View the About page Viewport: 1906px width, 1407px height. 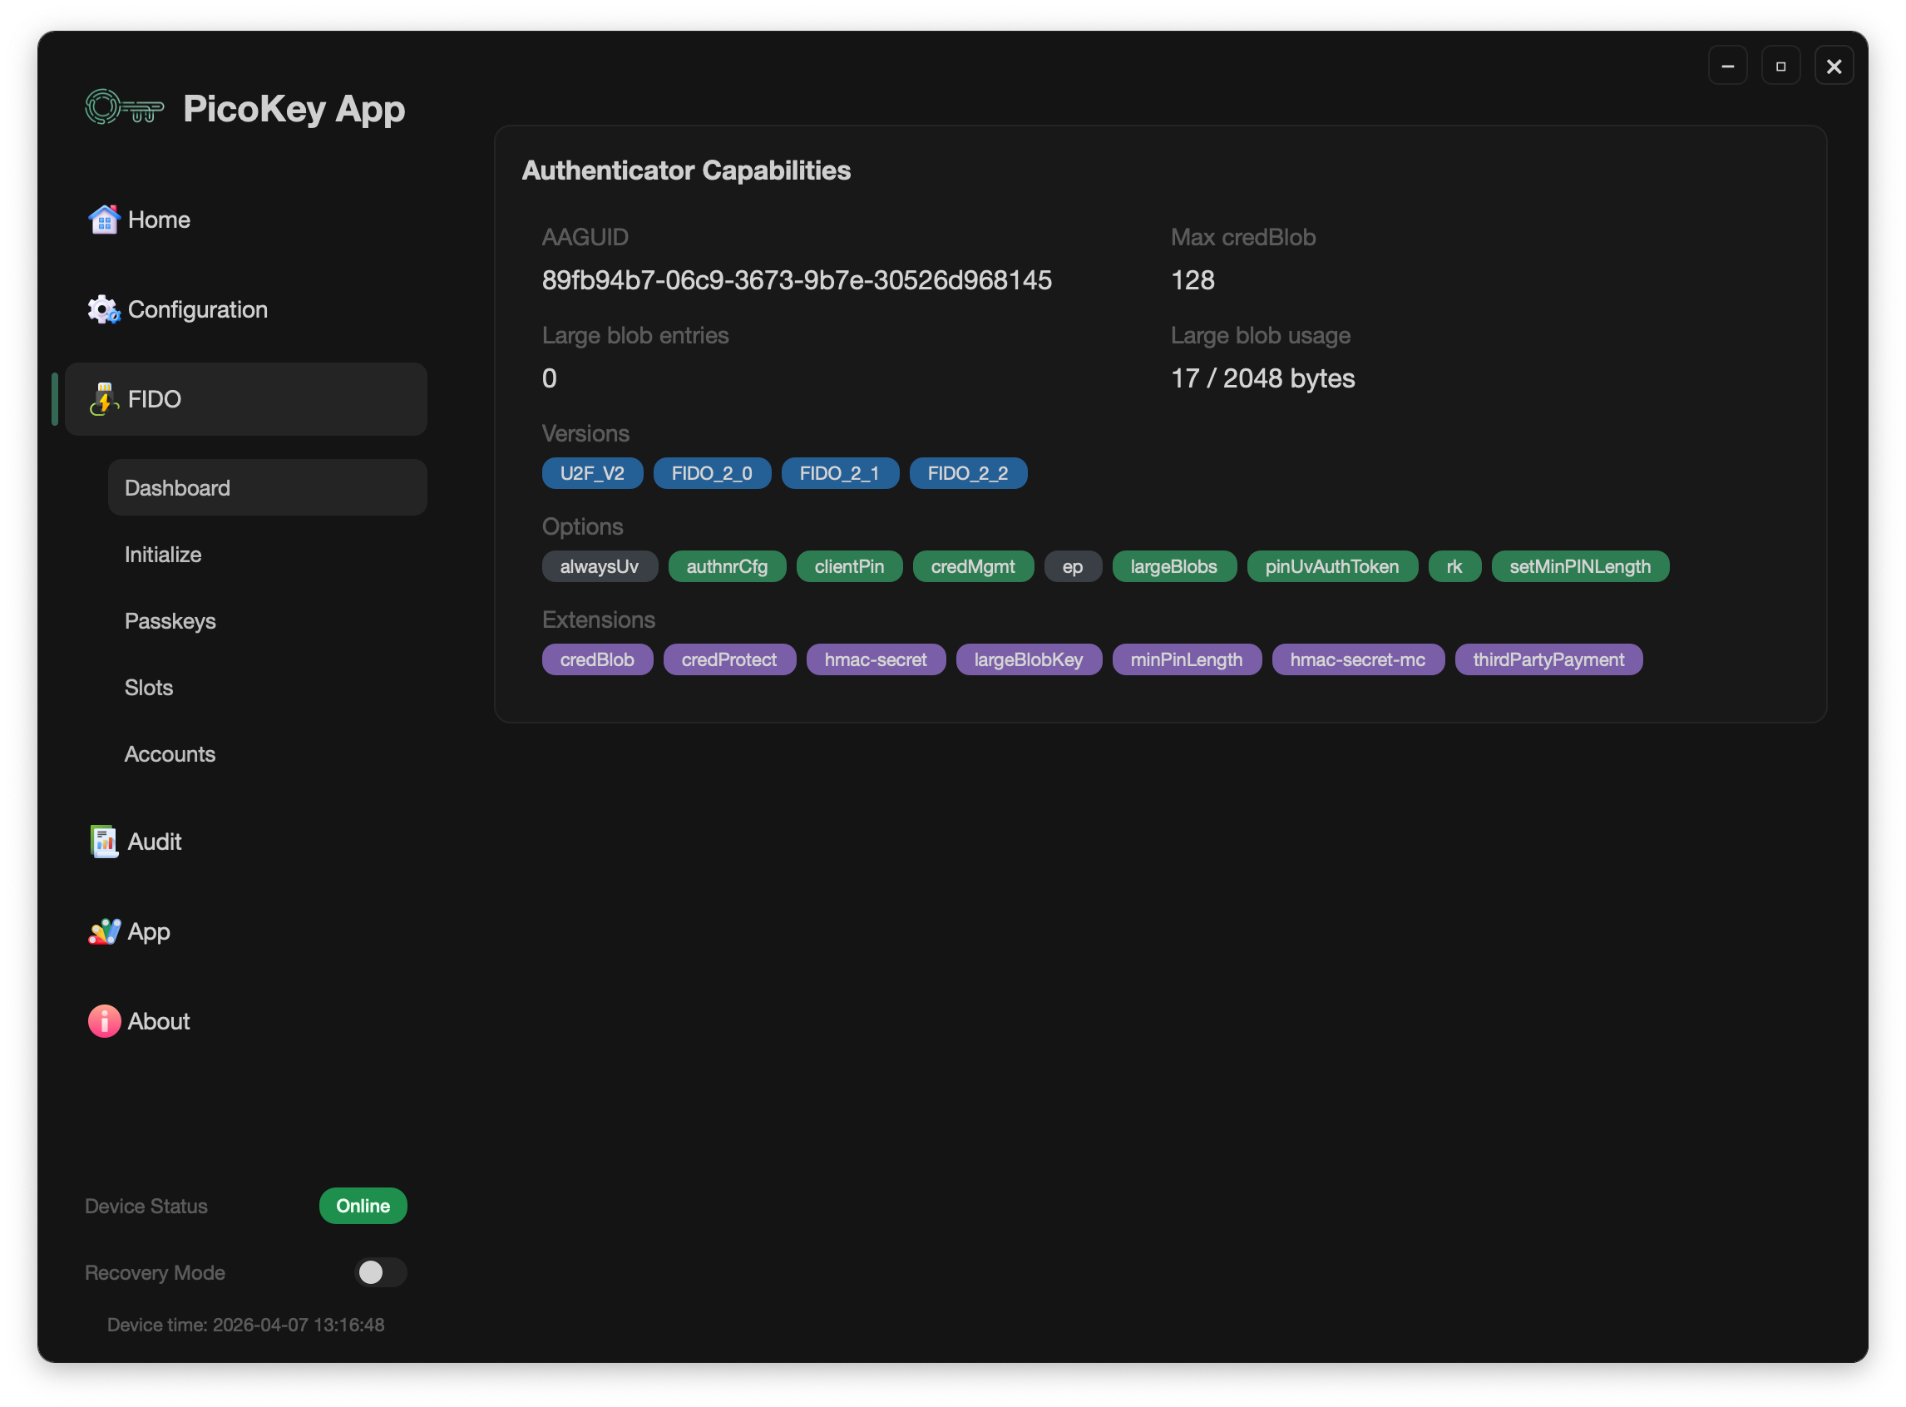[158, 1020]
